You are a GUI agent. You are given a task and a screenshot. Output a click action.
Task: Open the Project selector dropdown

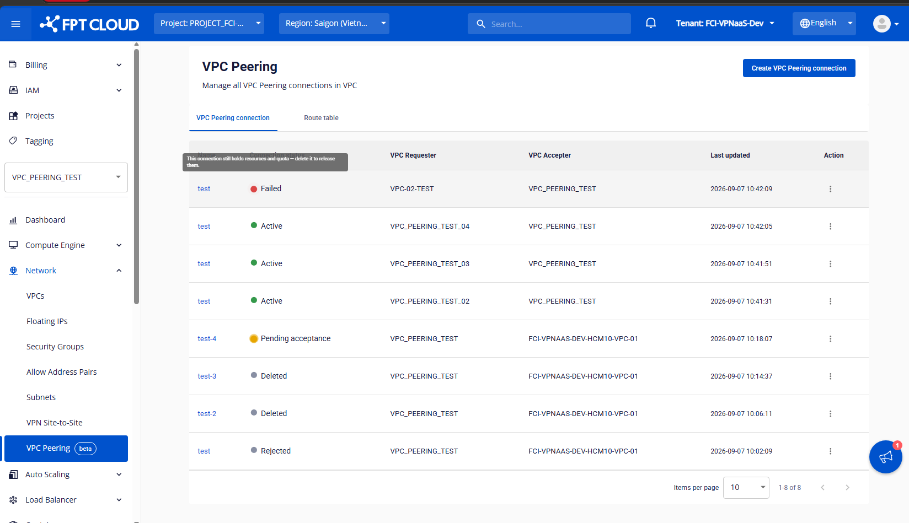[x=209, y=24]
